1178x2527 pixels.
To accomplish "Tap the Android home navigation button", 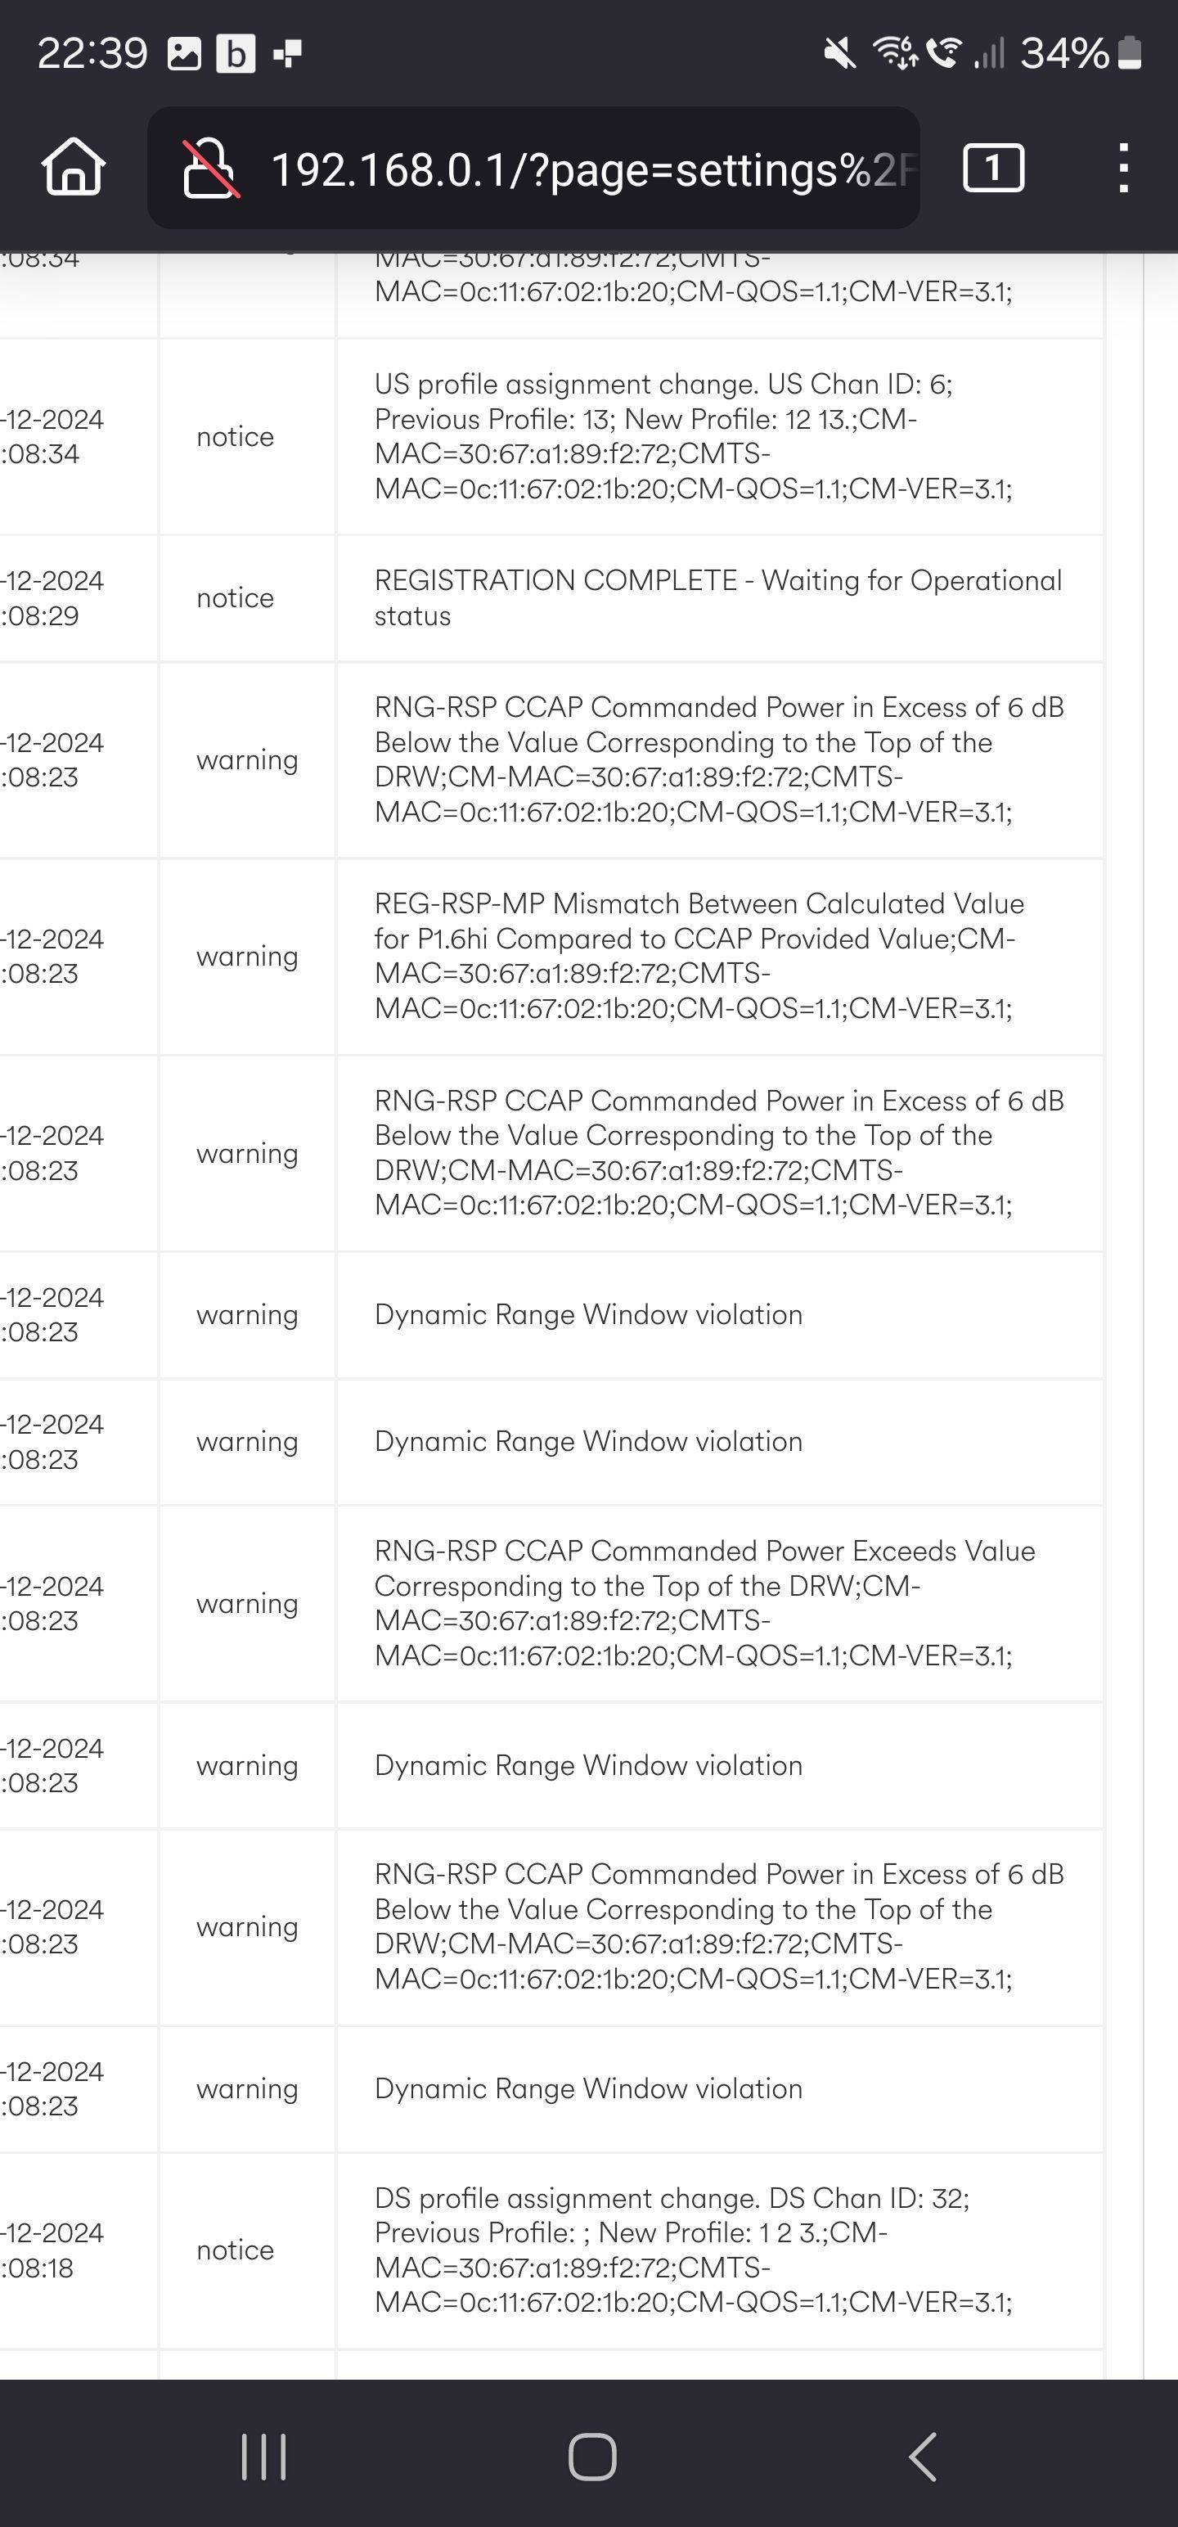I will 592,2457.
